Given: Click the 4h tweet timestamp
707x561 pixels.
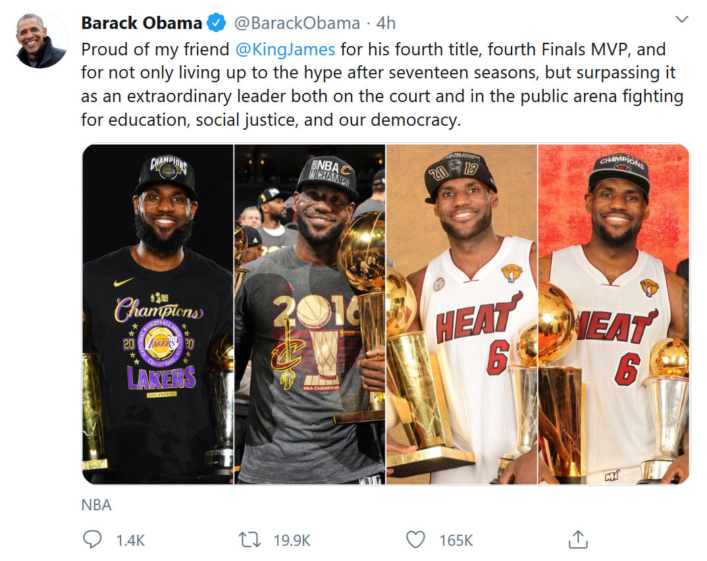Looking at the screenshot, I should [386, 24].
